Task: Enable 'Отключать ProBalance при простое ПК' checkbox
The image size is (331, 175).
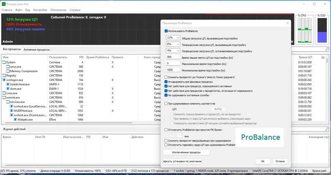Action: [x=166, y=130]
